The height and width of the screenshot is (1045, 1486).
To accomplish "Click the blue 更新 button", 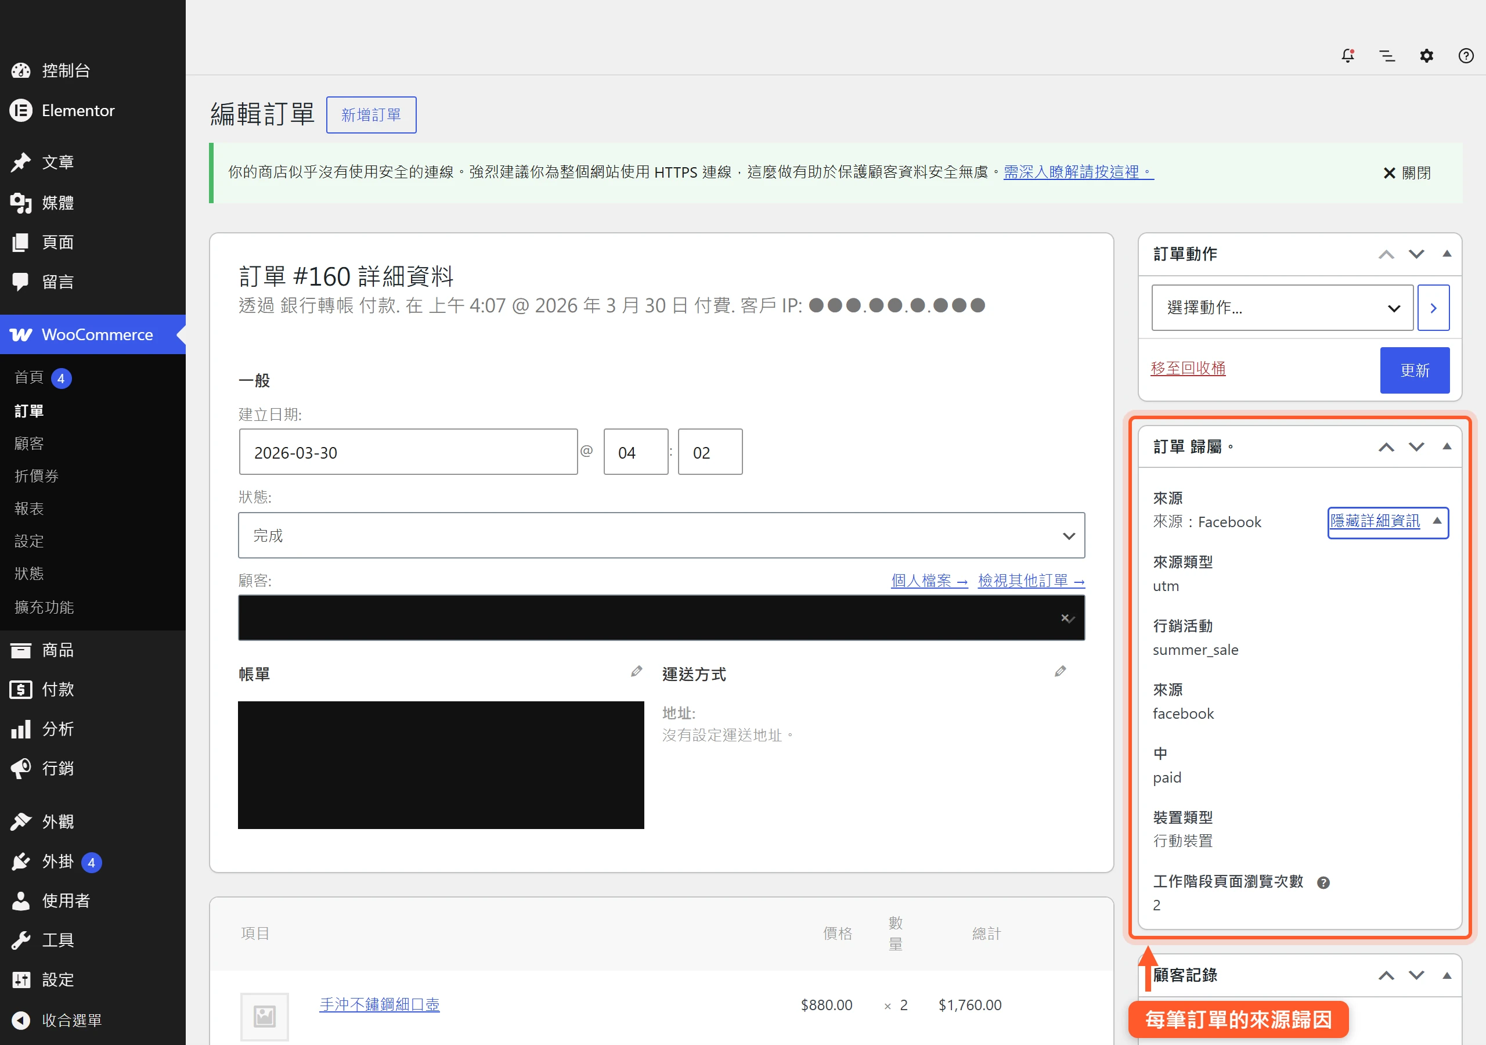I will click(1415, 370).
